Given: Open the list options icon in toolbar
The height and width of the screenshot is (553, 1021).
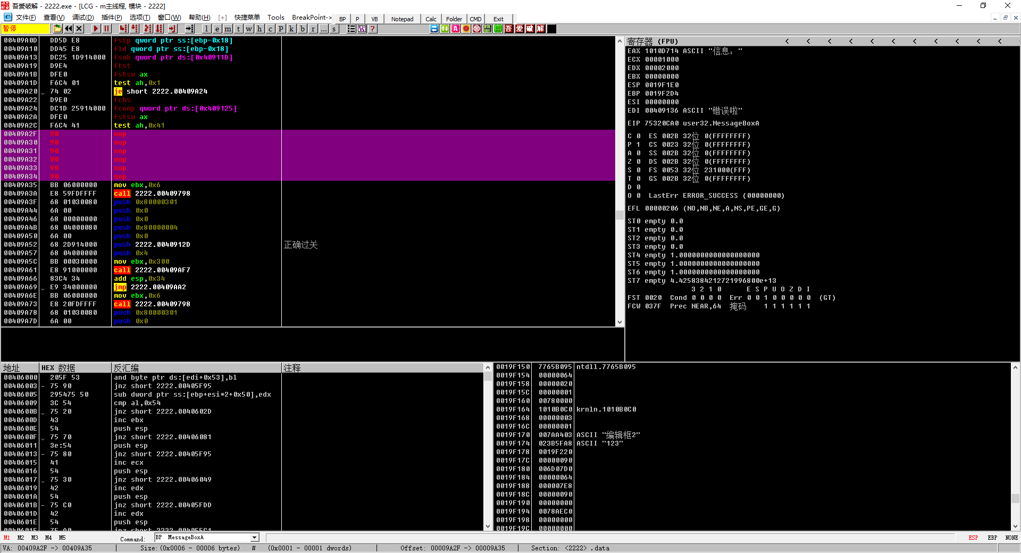Looking at the screenshot, I should point(352,29).
